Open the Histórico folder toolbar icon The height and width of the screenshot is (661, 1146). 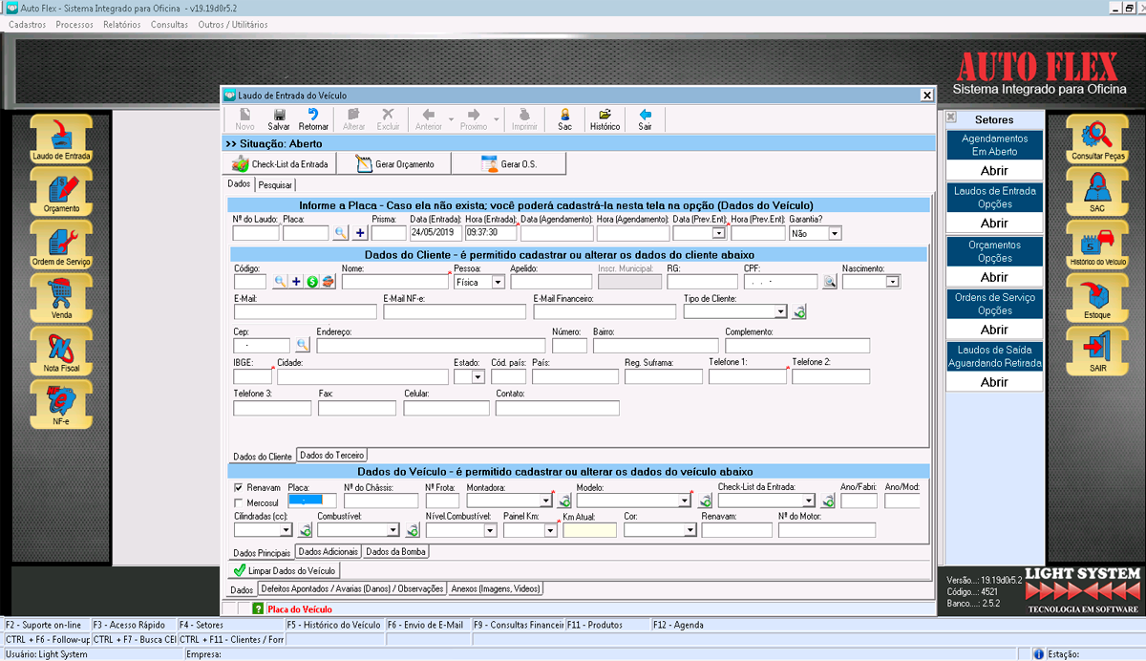605,119
